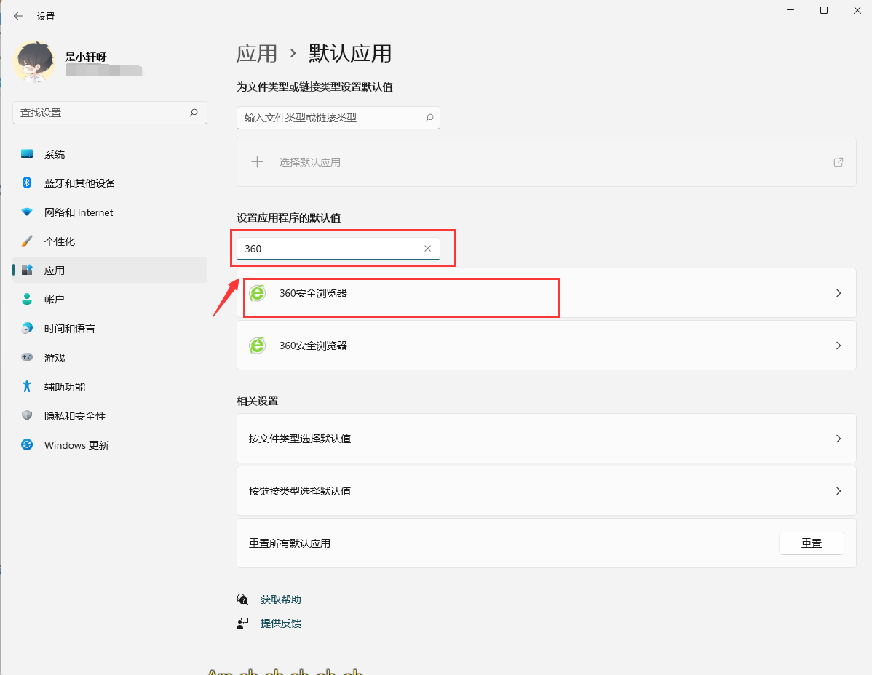872x675 pixels.
Task: Expand the first 360安全浏览器 entry chevron
Action: point(839,293)
